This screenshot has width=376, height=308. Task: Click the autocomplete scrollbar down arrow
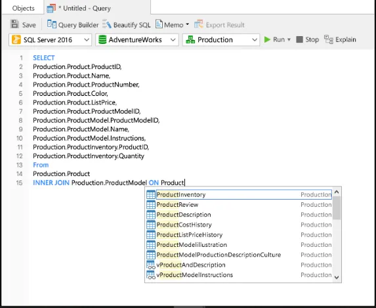pos(337,277)
